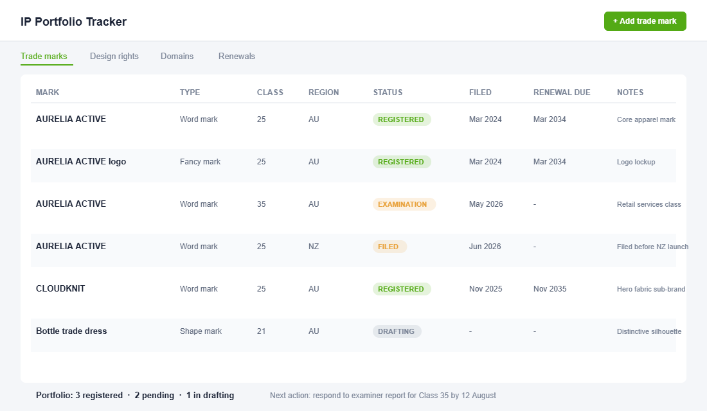The image size is (707, 411).
Task: Click AURELIA ACTIVE in Core apparel mark row
Action: coord(71,119)
